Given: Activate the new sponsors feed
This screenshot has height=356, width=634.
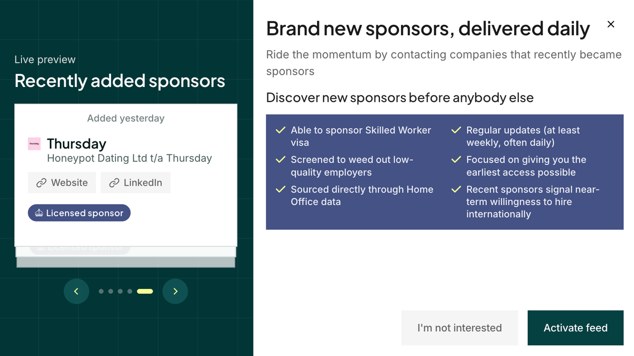Looking at the screenshot, I should 575,328.
